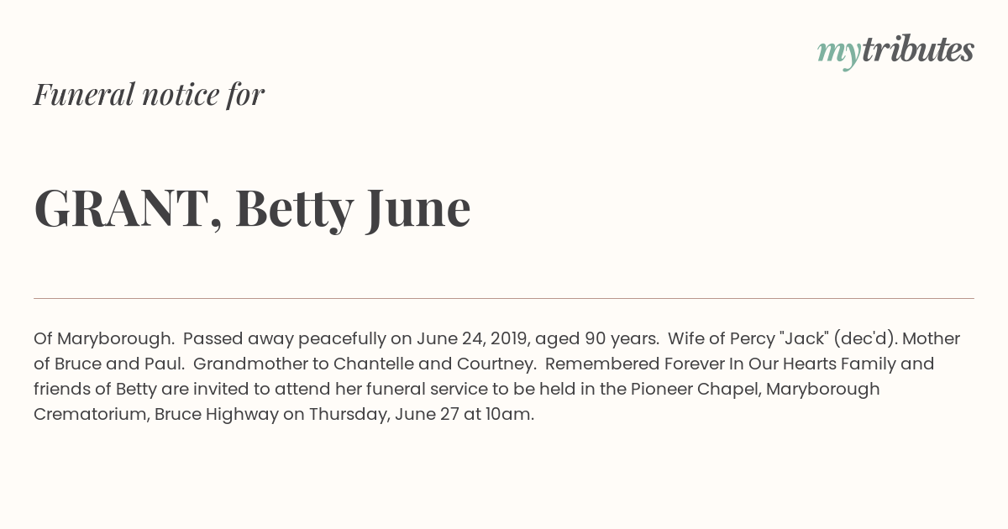Image resolution: width=1008 pixels, height=529 pixels.
Task: Click the names Chantelle and Courtney
Action: click(434, 364)
